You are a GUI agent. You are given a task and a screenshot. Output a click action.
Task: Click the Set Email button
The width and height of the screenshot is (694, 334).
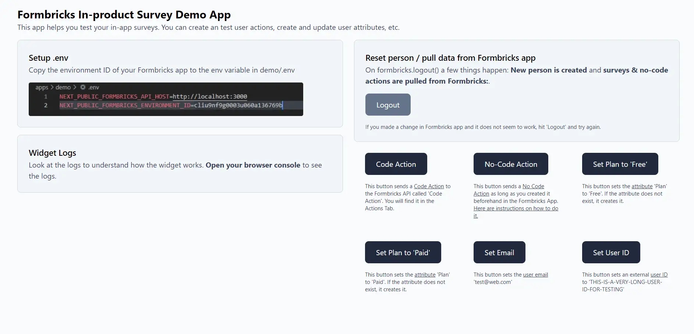[499, 252]
